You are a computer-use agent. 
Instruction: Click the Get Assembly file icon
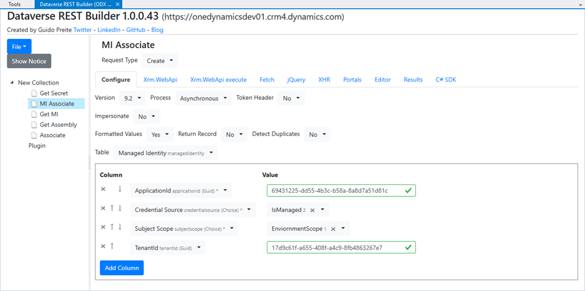(34, 125)
